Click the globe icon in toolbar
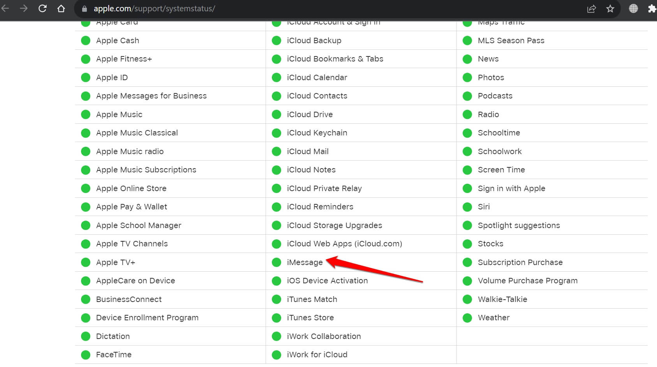The image size is (657, 367). [x=633, y=9]
